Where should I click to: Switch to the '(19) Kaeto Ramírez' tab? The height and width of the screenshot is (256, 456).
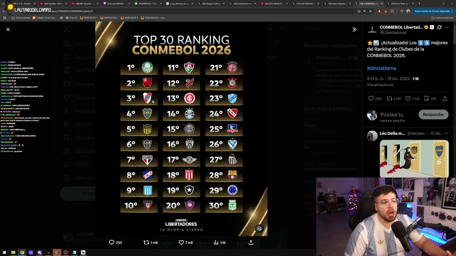[x=337, y=4]
